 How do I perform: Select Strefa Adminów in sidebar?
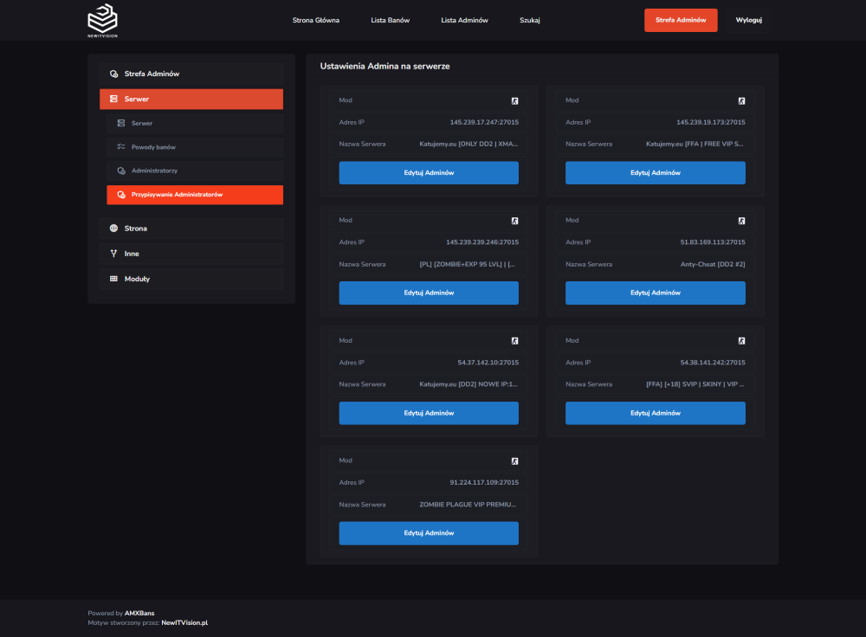click(x=191, y=74)
